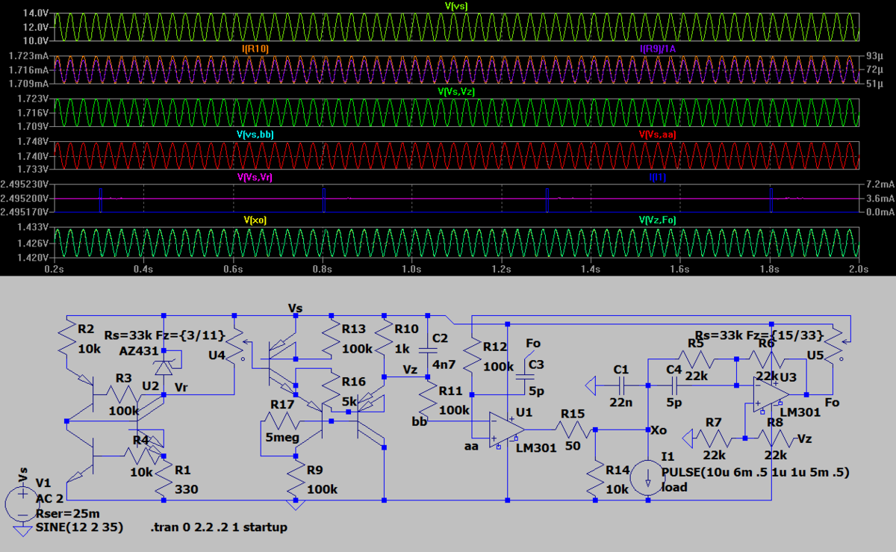
Task: Click the 1.0s time axis label
Action: 411,267
